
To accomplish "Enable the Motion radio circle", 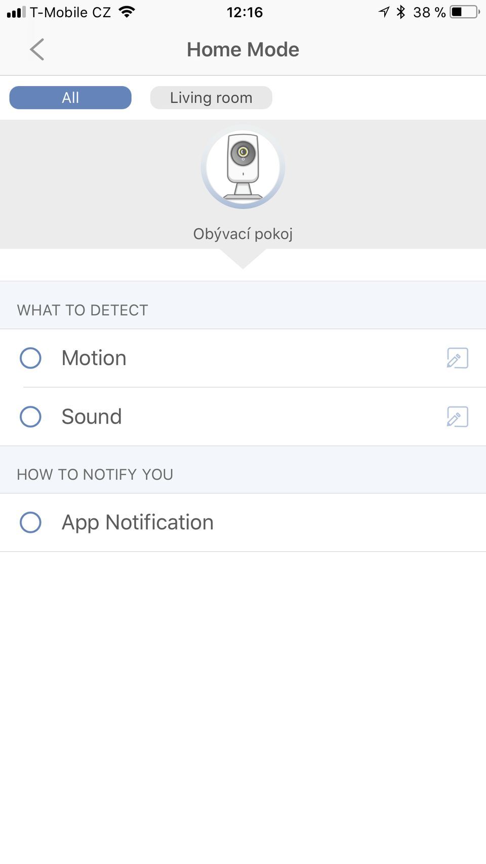I will pos(30,358).
